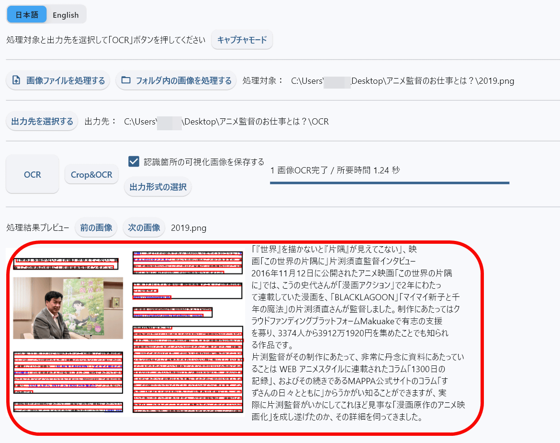Click the recognized OCR text output area

[358, 333]
